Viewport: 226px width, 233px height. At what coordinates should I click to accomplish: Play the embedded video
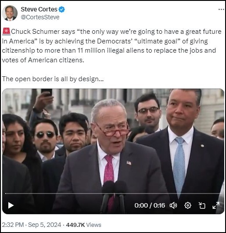click(x=11, y=205)
